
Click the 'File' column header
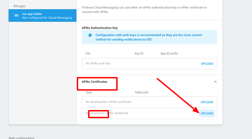pyautogui.click(x=88, y=53)
